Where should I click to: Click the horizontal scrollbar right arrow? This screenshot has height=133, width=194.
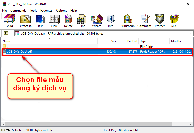(x=191, y=123)
